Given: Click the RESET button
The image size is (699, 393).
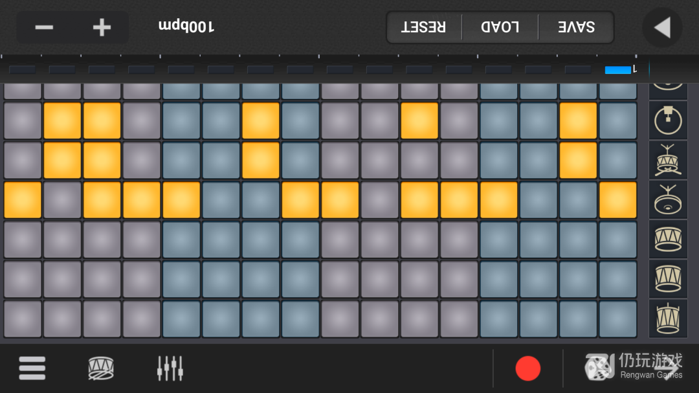Looking at the screenshot, I should pos(423,27).
